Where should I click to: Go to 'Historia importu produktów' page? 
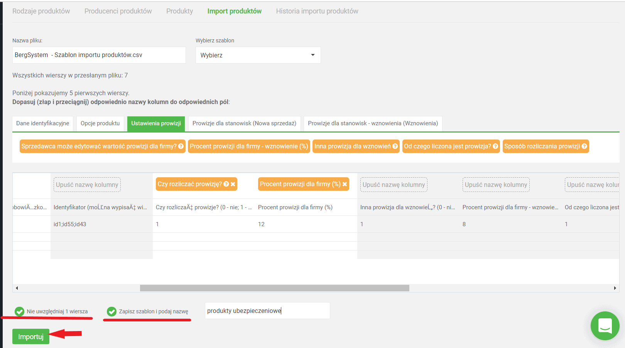(317, 11)
